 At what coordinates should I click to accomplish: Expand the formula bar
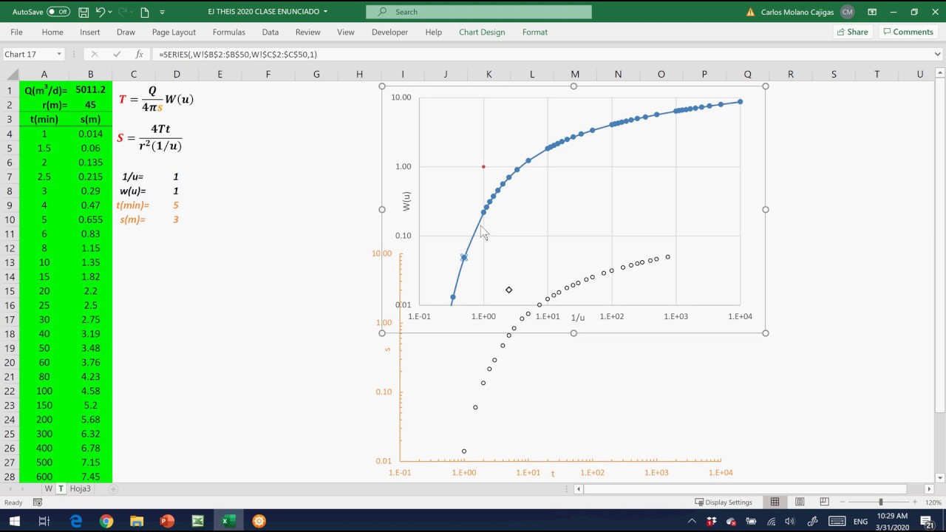938,54
